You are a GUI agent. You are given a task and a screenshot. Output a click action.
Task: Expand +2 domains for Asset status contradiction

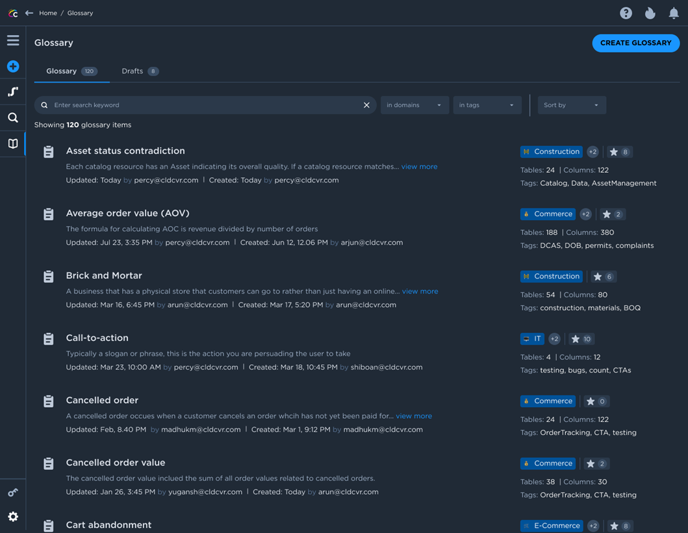coord(592,152)
